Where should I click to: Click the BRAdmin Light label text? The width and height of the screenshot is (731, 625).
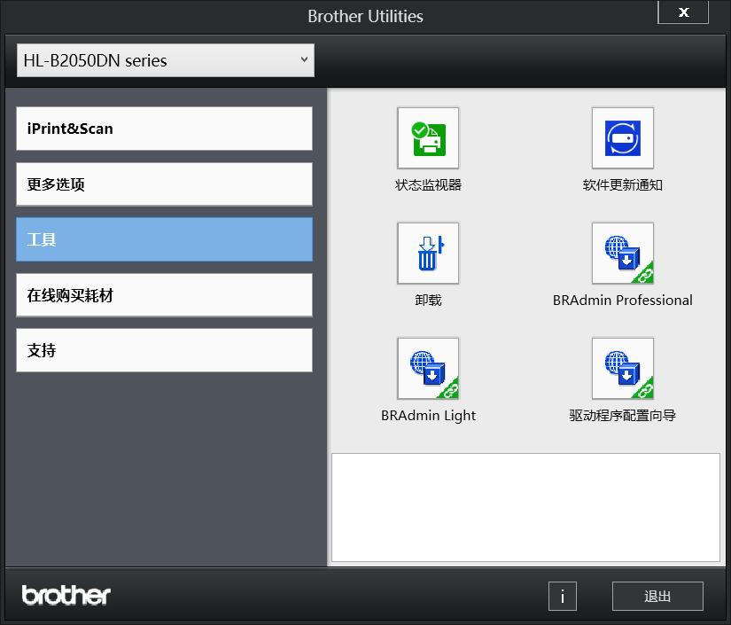[x=429, y=415]
